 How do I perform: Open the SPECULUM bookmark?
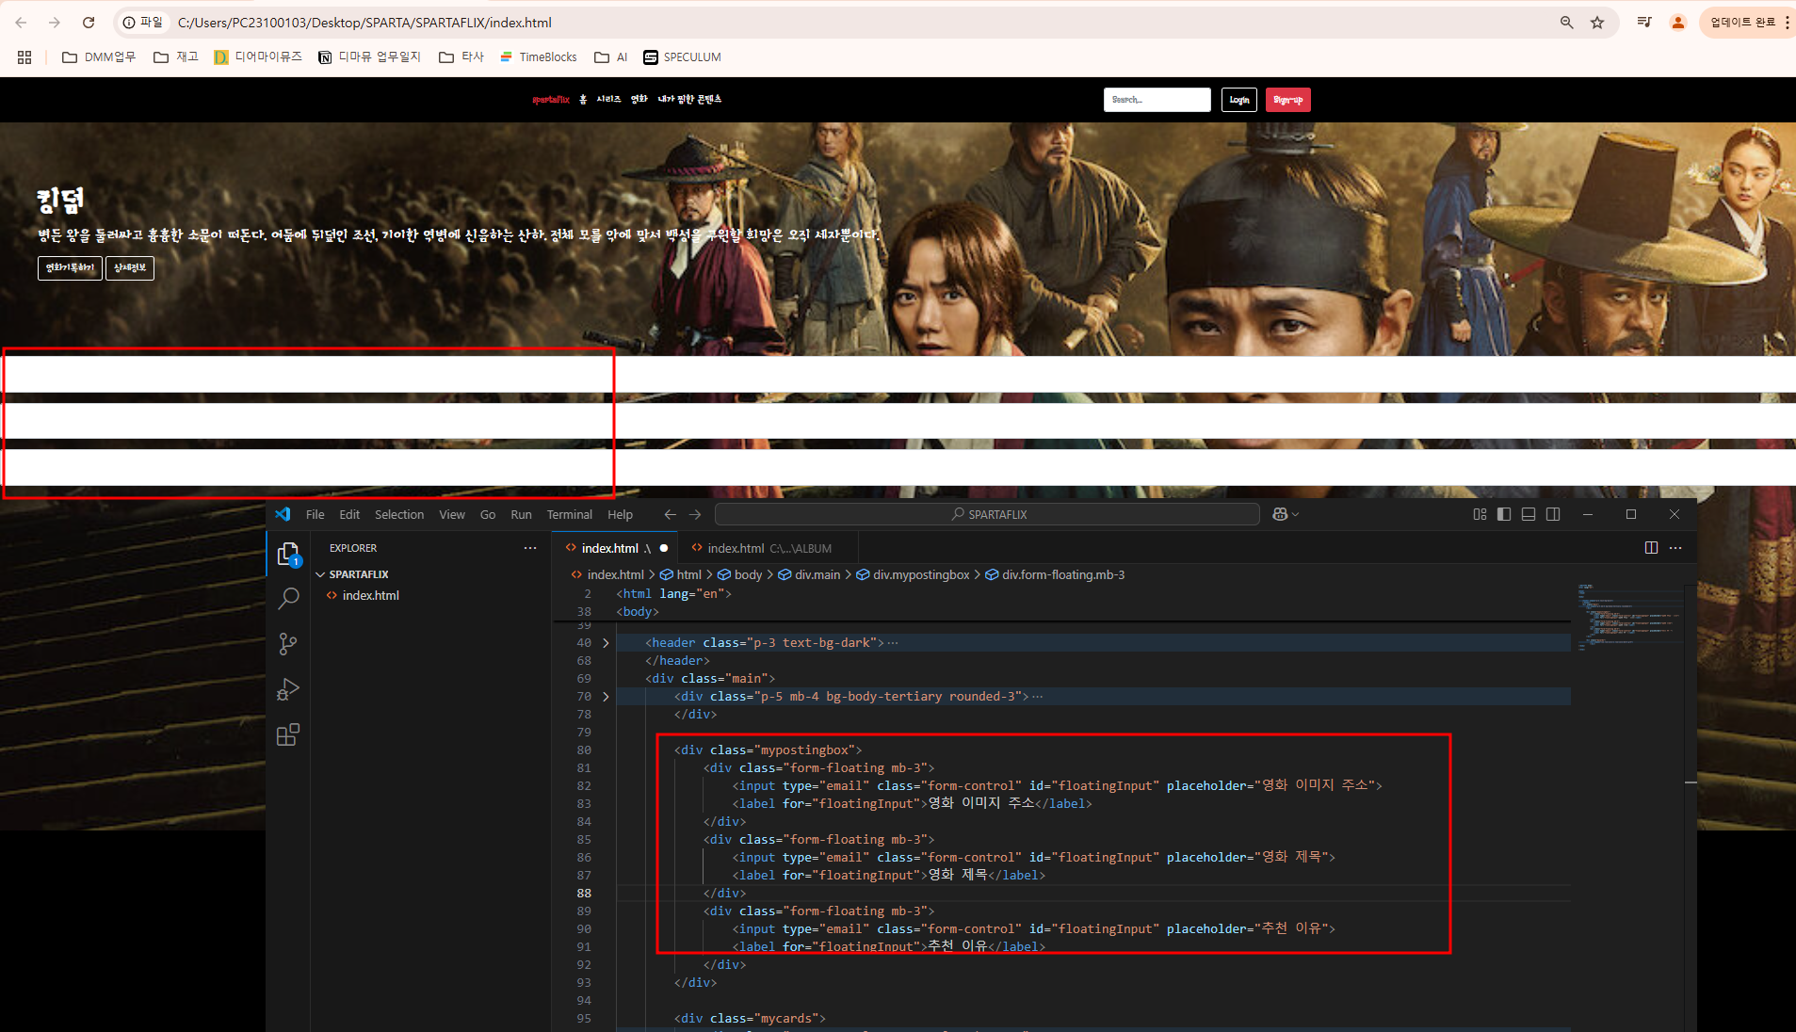point(682,57)
